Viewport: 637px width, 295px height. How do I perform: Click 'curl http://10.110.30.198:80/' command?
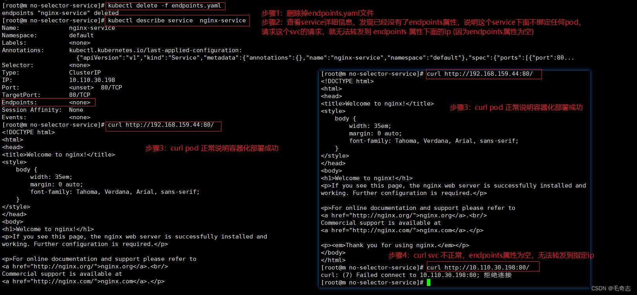click(478, 268)
